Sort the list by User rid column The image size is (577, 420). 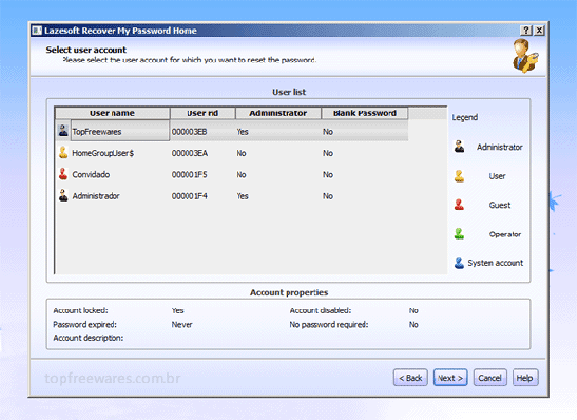click(202, 113)
